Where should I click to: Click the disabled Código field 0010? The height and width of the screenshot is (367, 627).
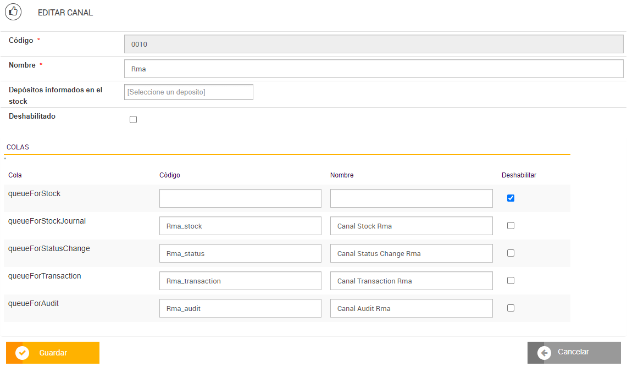click(x=374, y=45)
